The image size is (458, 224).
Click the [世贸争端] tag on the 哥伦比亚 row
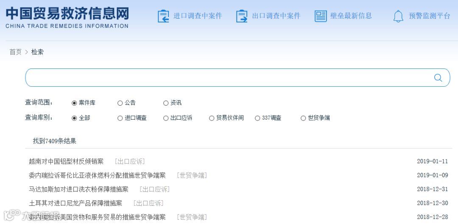[x=192, y=175]
